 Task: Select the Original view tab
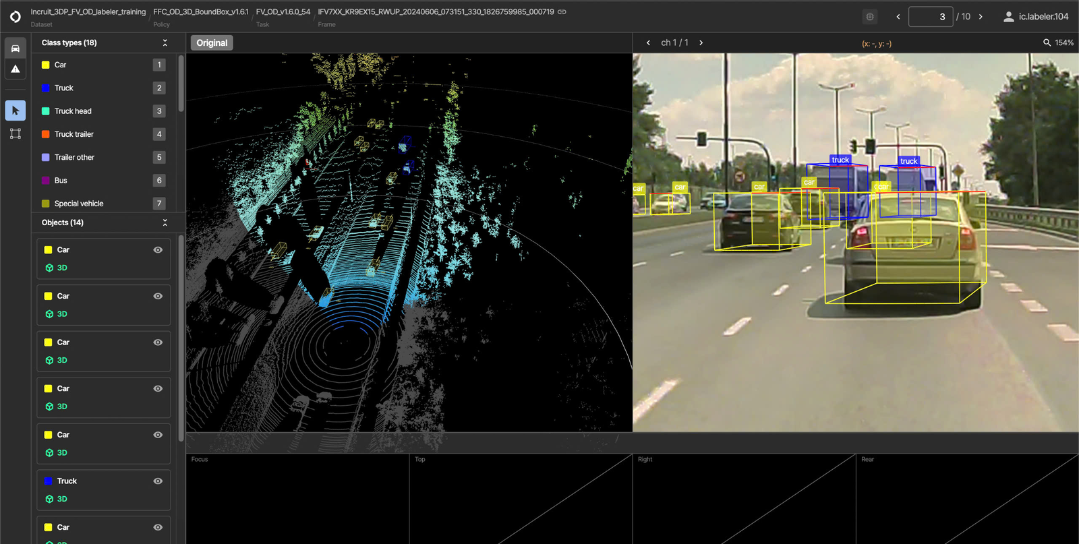212,42
